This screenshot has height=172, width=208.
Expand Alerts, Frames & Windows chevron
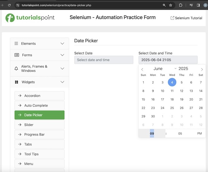pyautogui.click(x=62, y=68)
